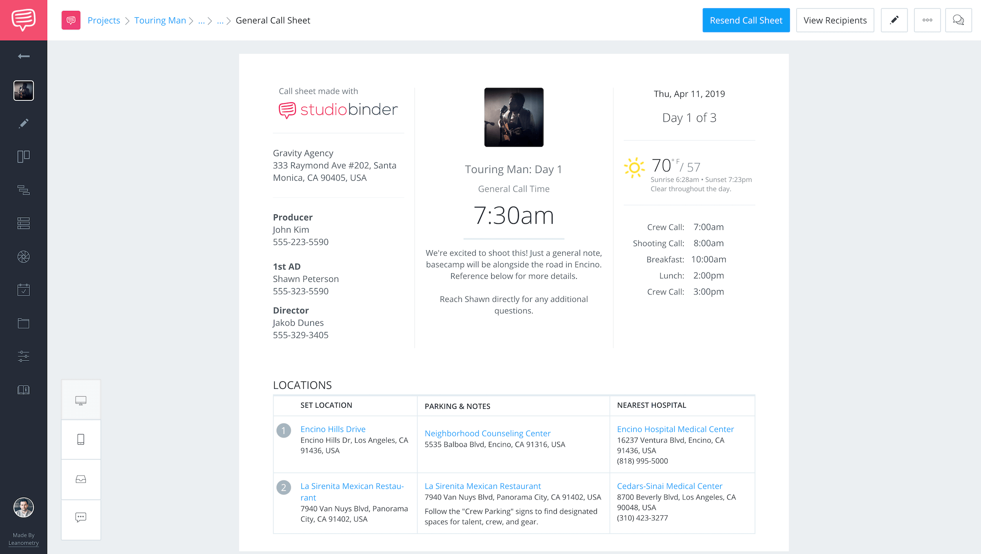Click the breakdown/list icon in sidebar
Image resolution: width=981 pixels, height=554 pixels.
[x=24, y=223]
